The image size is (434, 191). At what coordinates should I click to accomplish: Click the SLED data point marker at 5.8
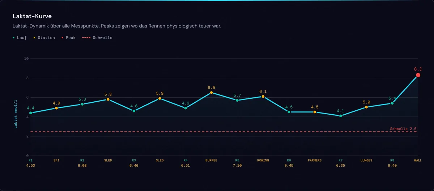coord(108,99)
